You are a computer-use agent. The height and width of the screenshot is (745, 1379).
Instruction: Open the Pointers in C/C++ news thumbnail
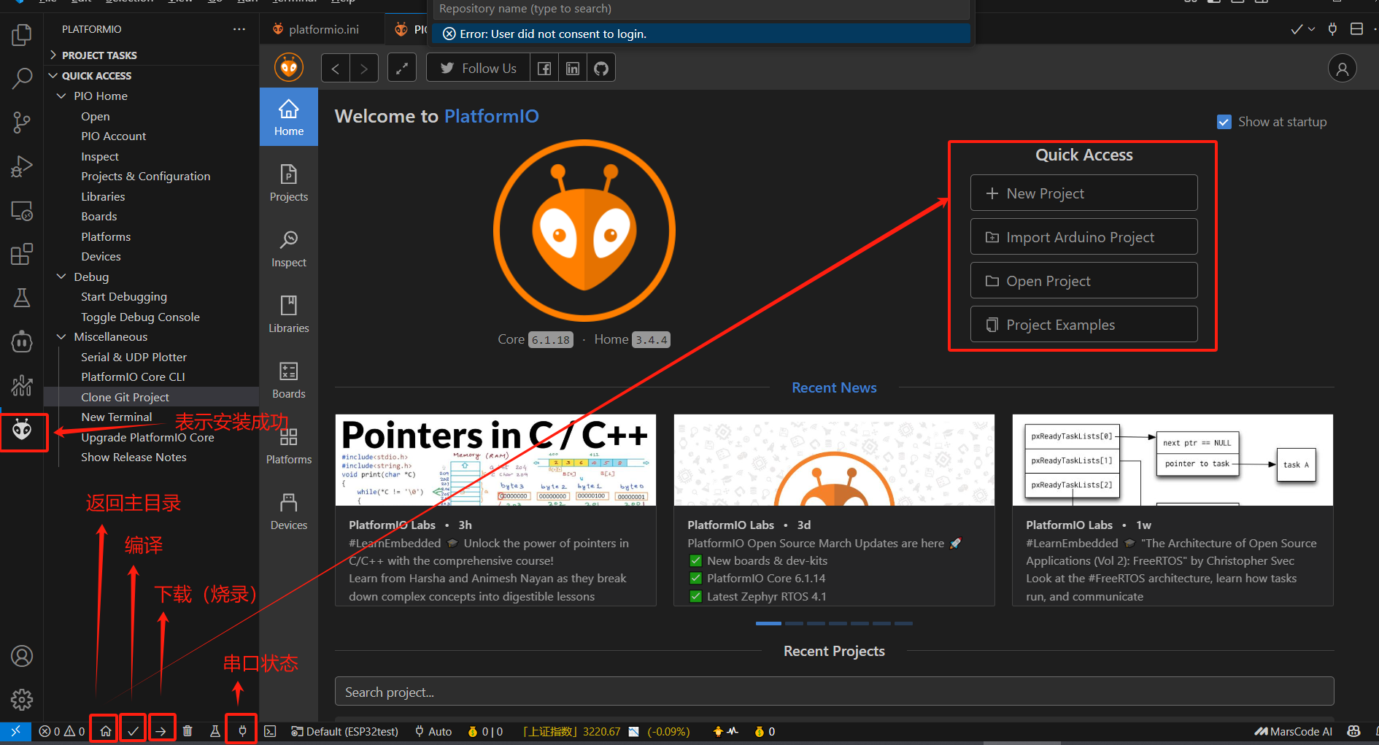pyautogui.click(x=495, y=460)
